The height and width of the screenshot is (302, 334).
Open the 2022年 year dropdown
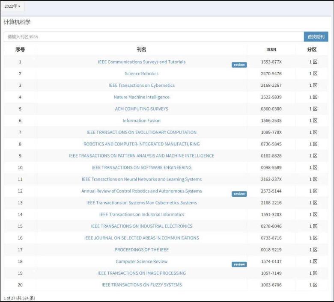(12, 6)
